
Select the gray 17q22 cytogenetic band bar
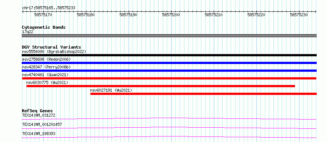169,36
